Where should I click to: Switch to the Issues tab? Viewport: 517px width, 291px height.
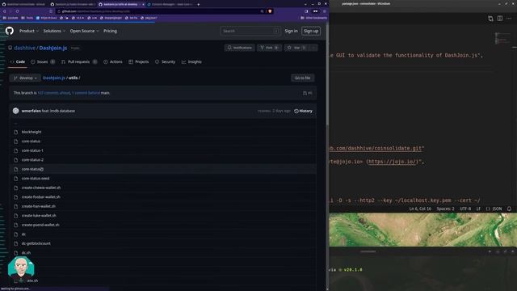tap(43, 61)
